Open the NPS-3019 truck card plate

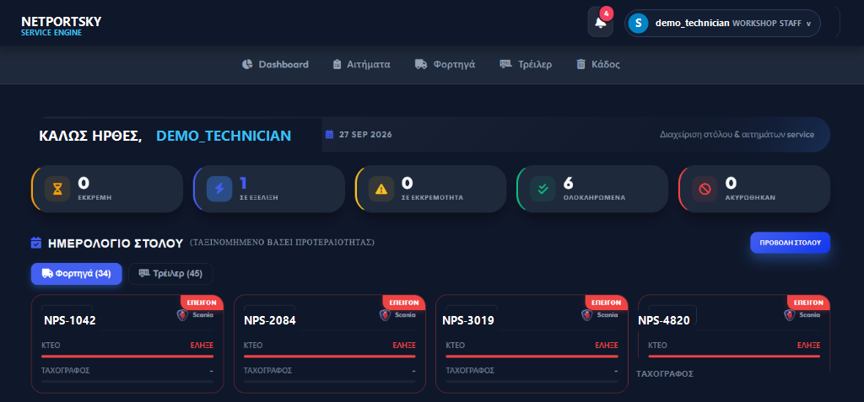tap(468, 320)
